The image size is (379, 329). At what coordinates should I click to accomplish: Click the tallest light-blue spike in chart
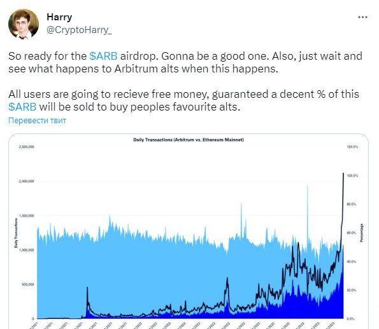pyautogui.click(x=308, y=187)
